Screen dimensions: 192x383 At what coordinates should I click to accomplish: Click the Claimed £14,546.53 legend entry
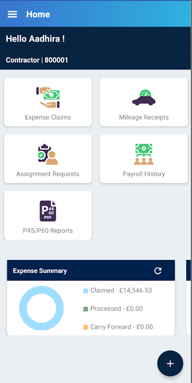point(117,291)
